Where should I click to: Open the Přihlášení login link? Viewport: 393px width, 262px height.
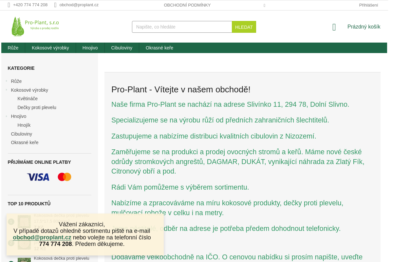(368, 5)
